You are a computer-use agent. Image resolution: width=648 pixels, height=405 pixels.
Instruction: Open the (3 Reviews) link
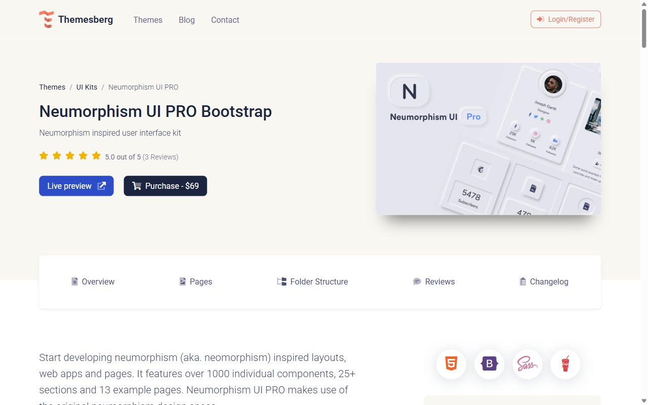click(160, 157)
